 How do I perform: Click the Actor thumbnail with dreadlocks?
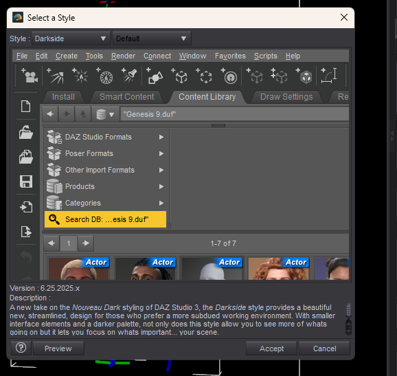pos(146,269)
